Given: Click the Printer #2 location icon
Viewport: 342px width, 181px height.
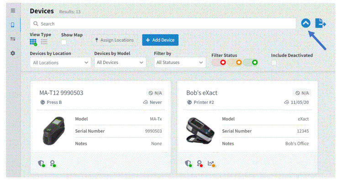Looking at the screenshot, I should (189, 102).
